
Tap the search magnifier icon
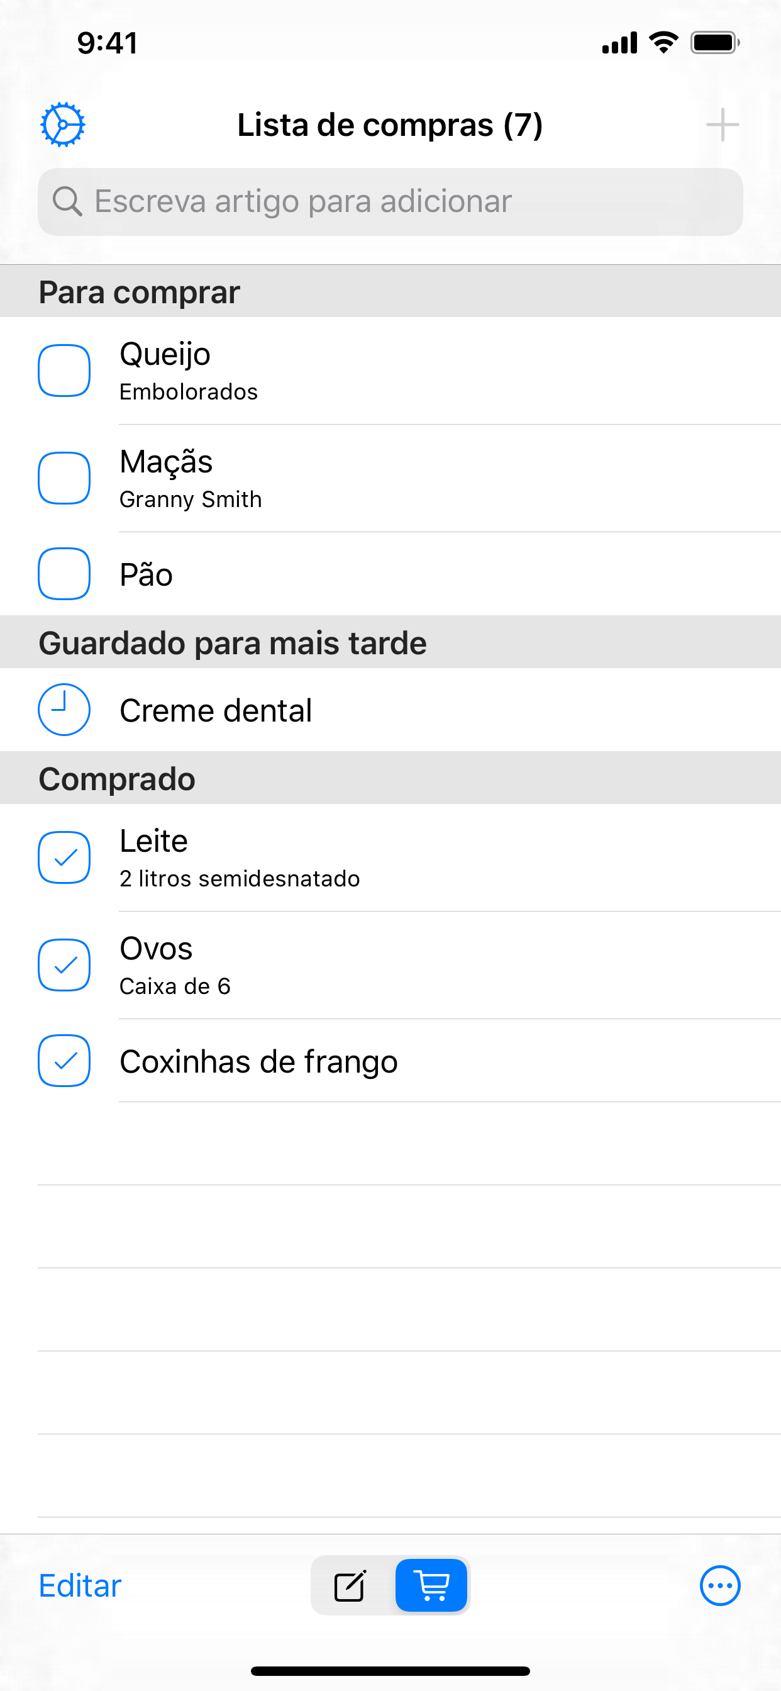pyautogui.click(x=67, y=201)
